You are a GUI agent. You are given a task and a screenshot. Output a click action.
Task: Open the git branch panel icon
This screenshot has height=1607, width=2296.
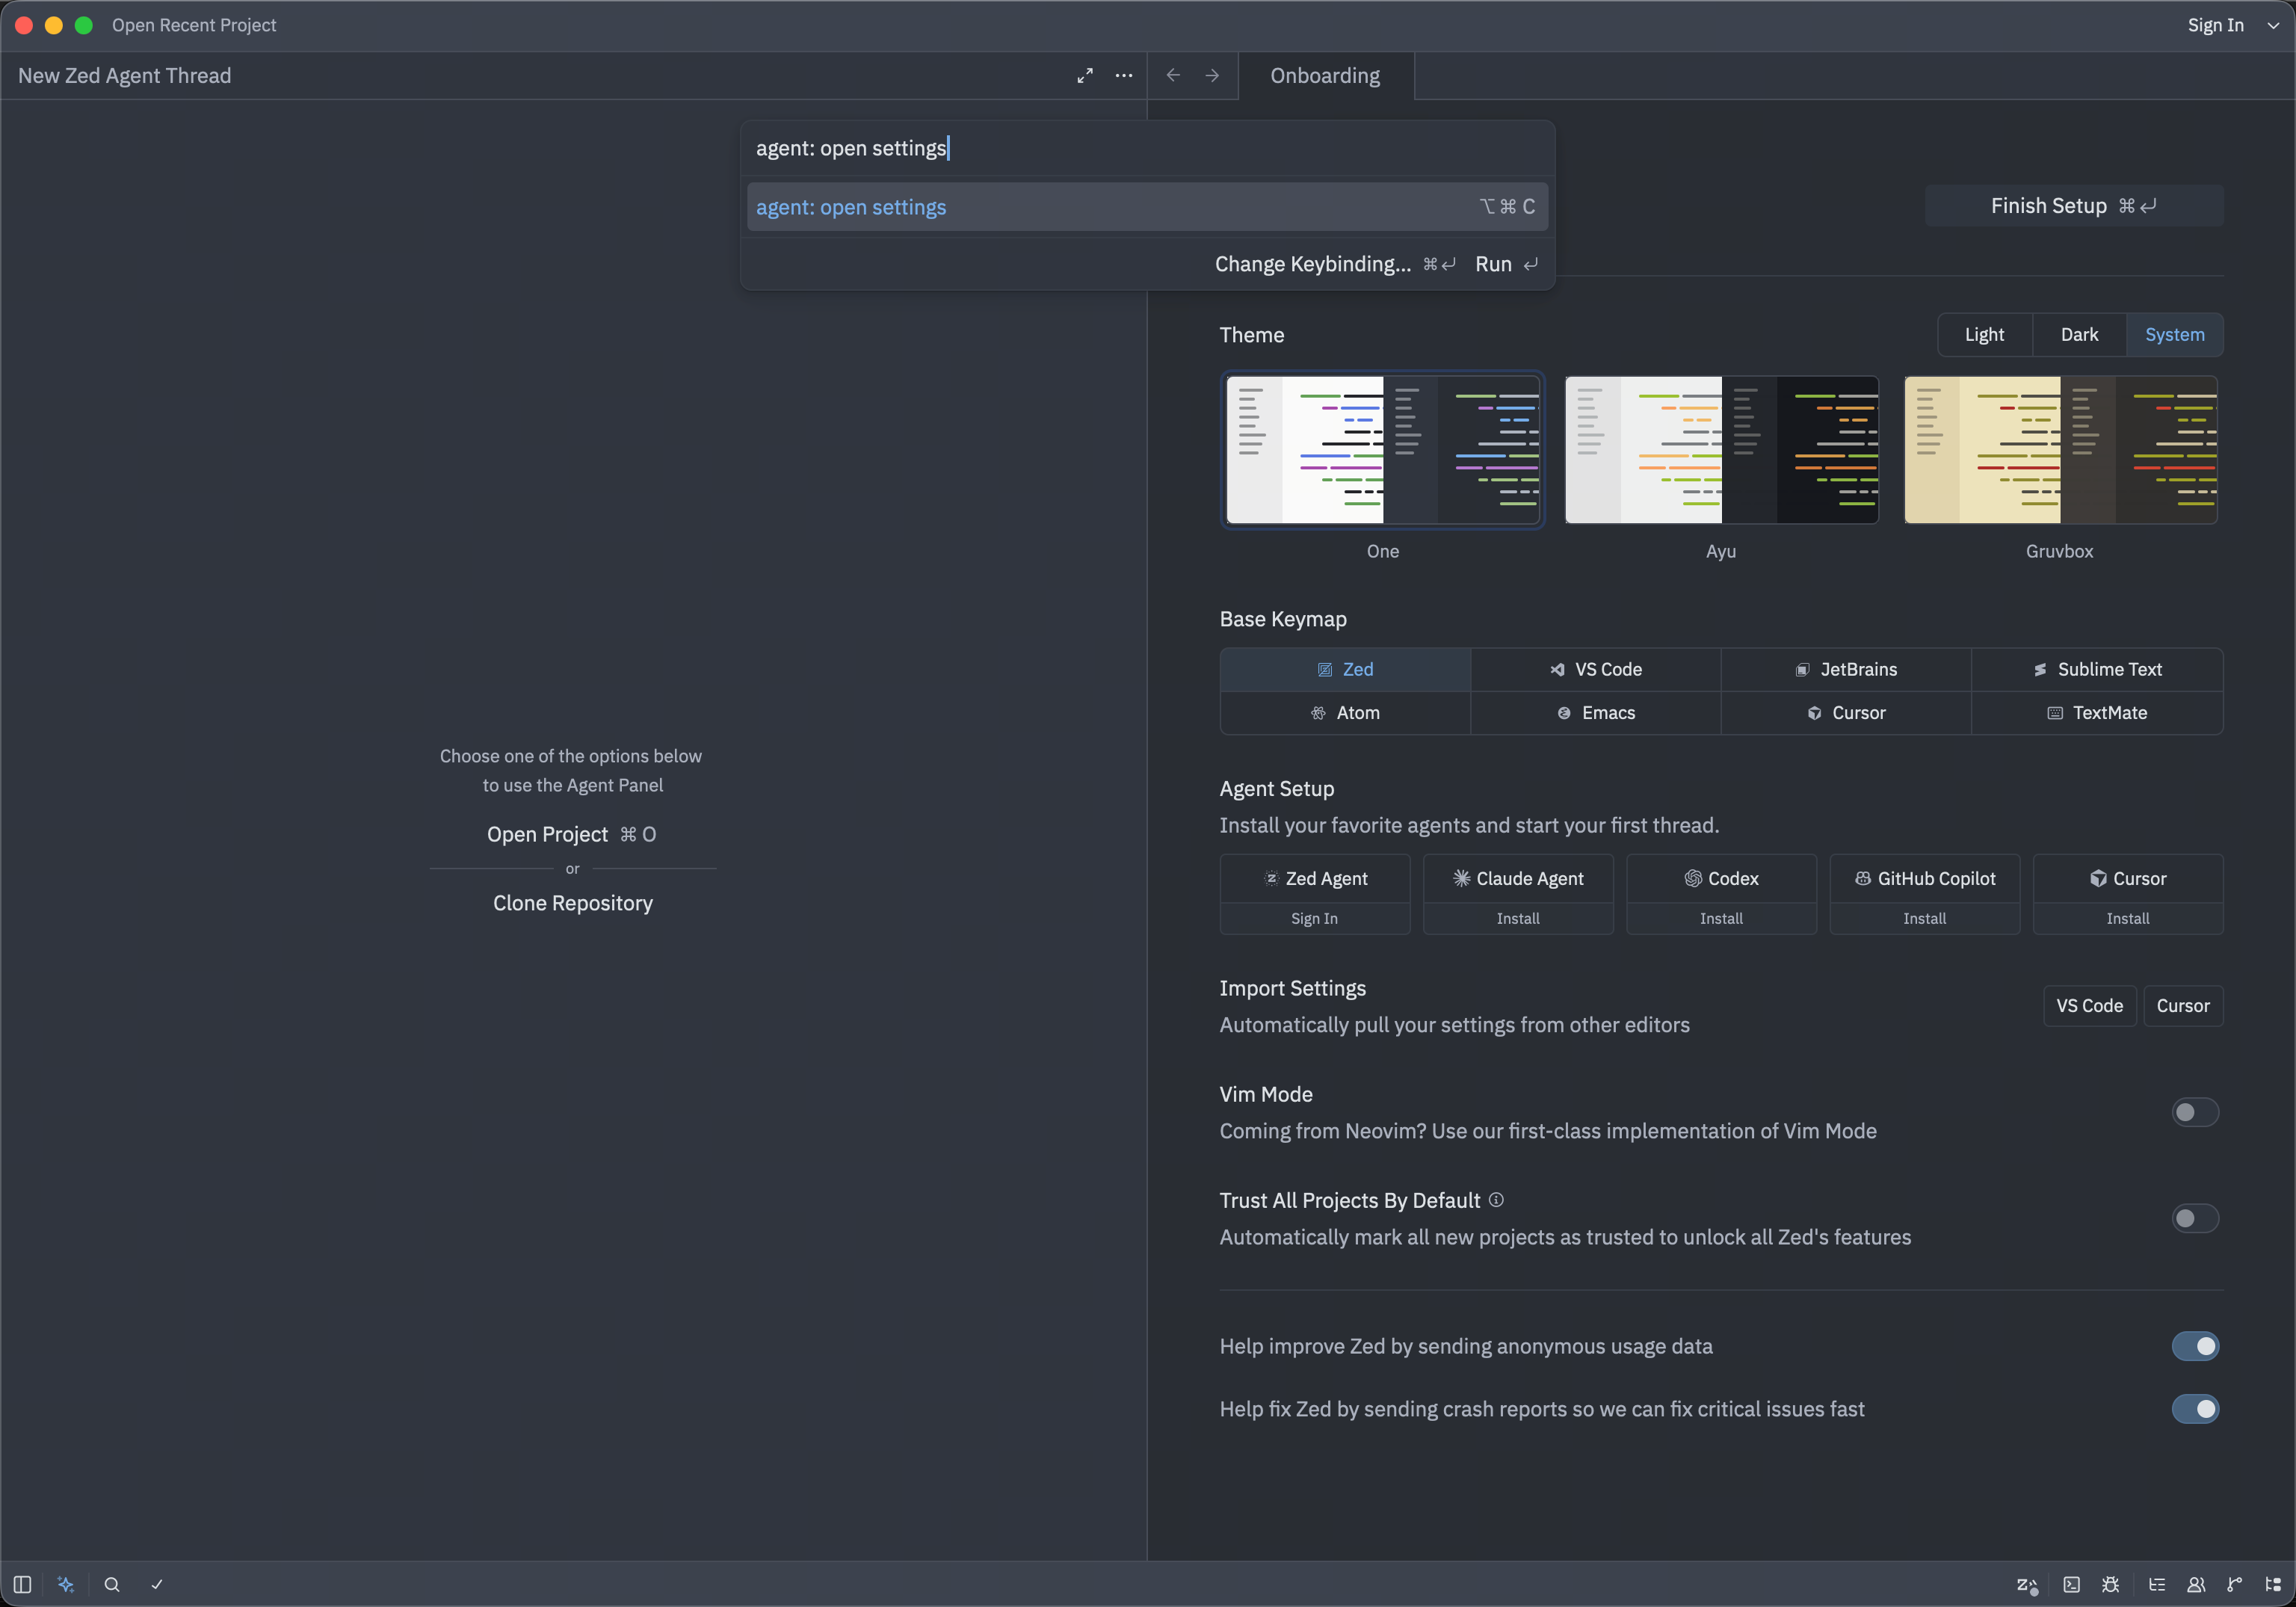pos(2234,1584)
